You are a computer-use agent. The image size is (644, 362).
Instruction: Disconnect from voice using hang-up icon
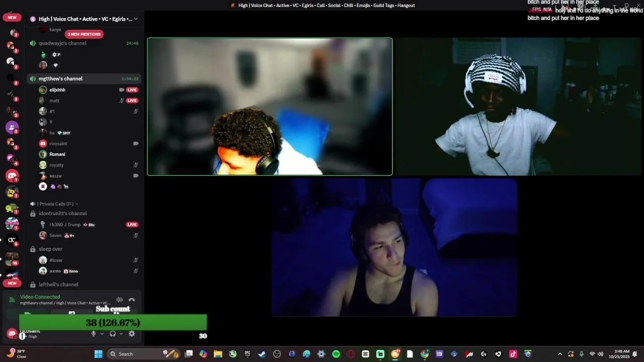[132, 300]
